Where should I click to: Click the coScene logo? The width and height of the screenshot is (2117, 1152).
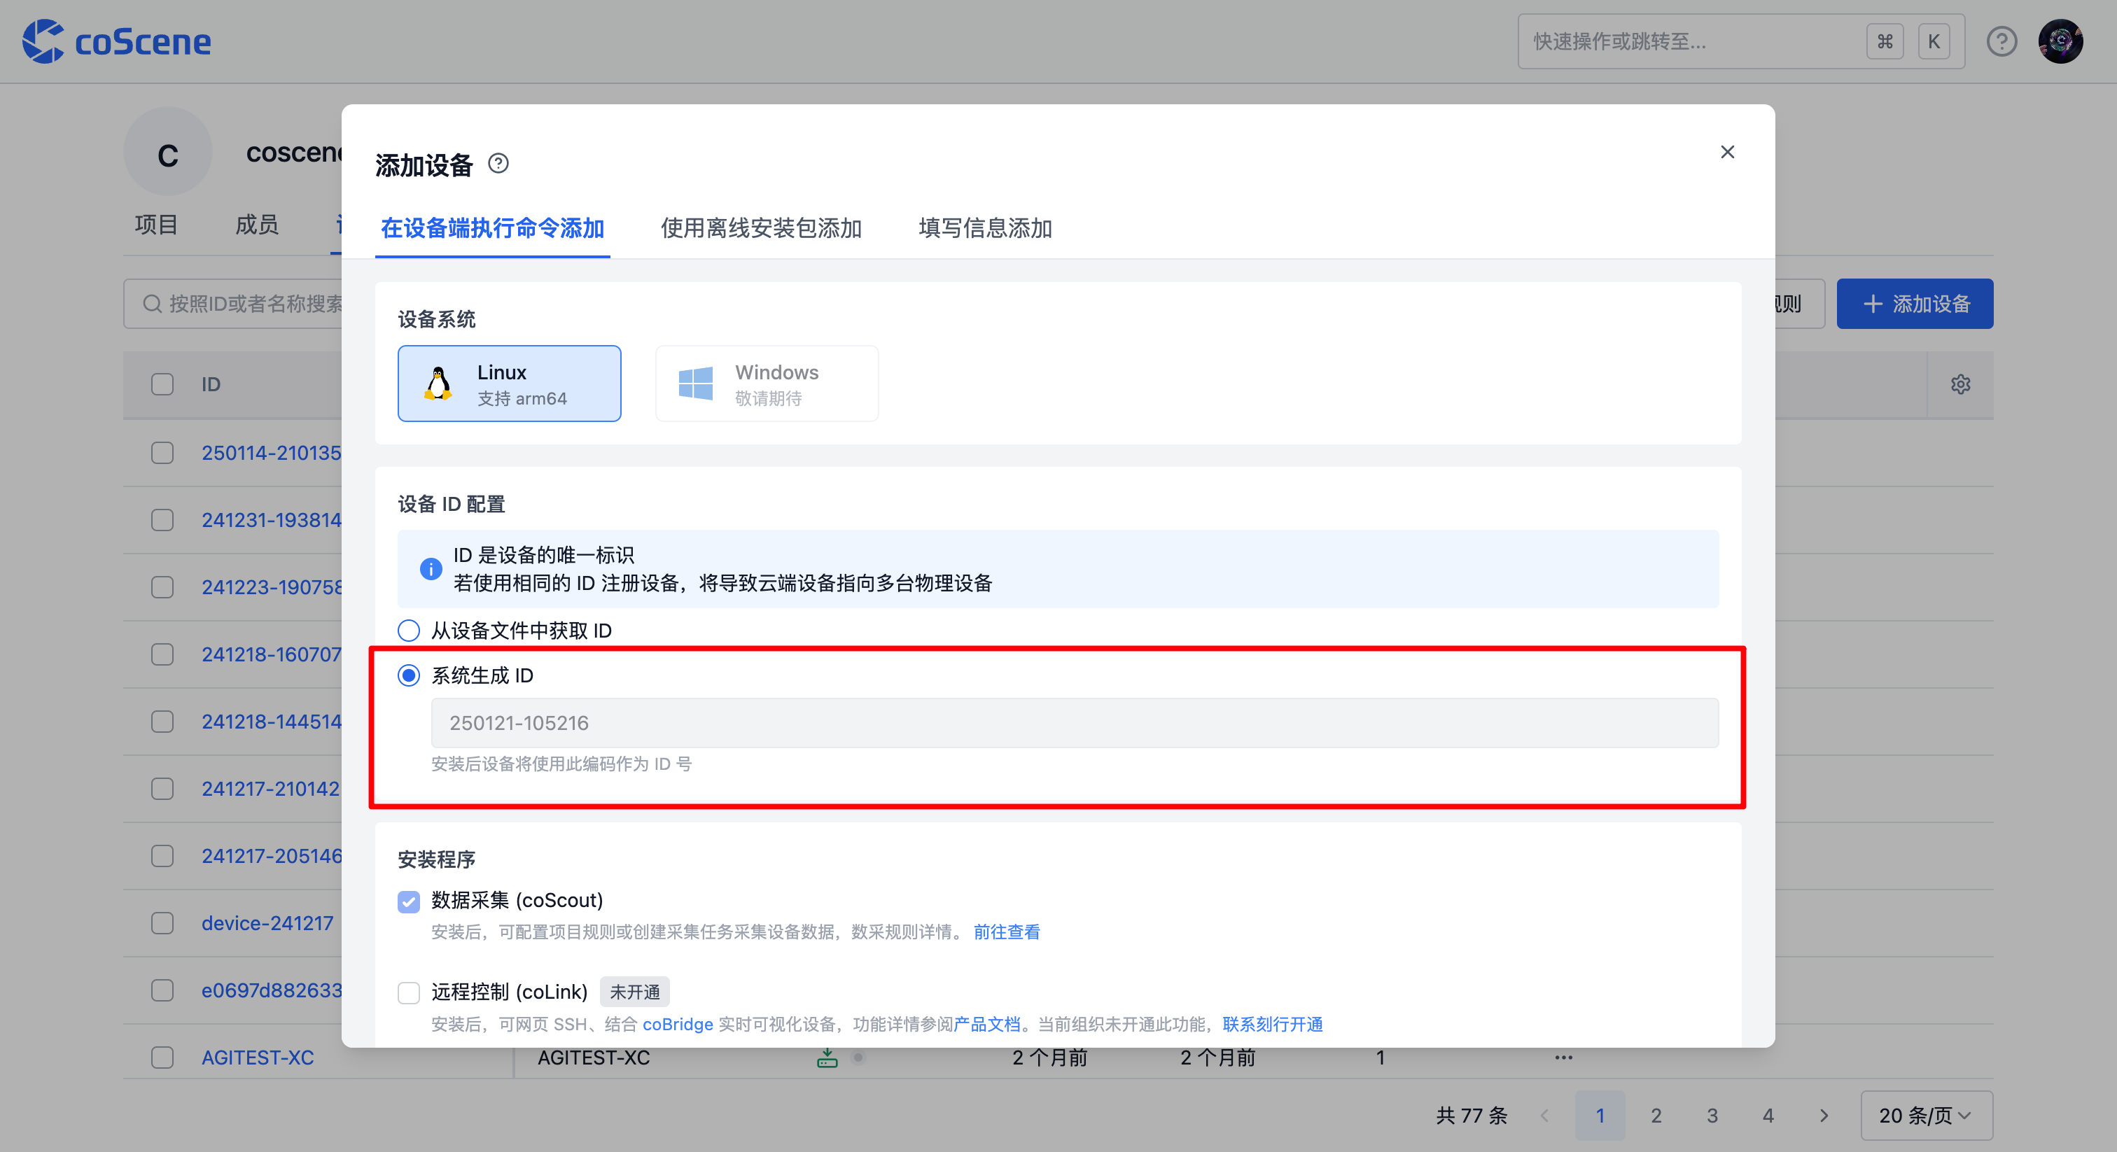pyautogui.click(x=117, y=41)
